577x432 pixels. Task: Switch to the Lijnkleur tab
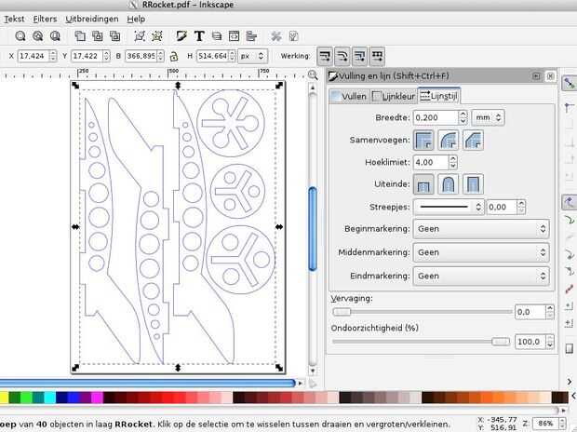click(392, 96)
